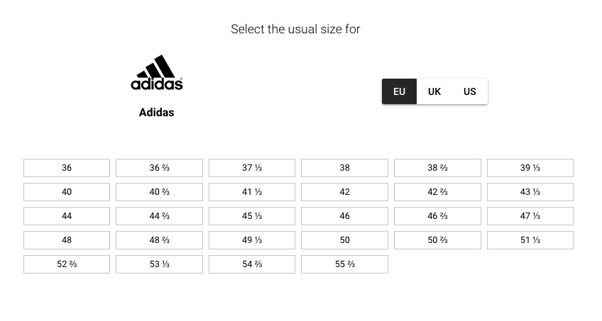This screenshot has height=321, width=602.
Task: Pick size 37 ⅓
Action: [x=252, y=168]
